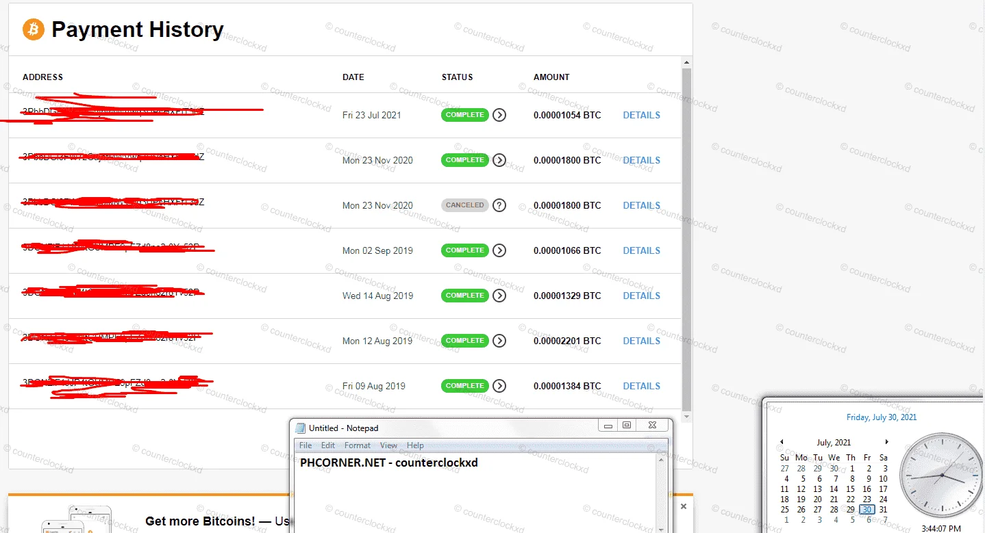Click the COMPLETE badge for 14 Aug 2019
This screenshot has width=985, height=533.
(465, 296)
